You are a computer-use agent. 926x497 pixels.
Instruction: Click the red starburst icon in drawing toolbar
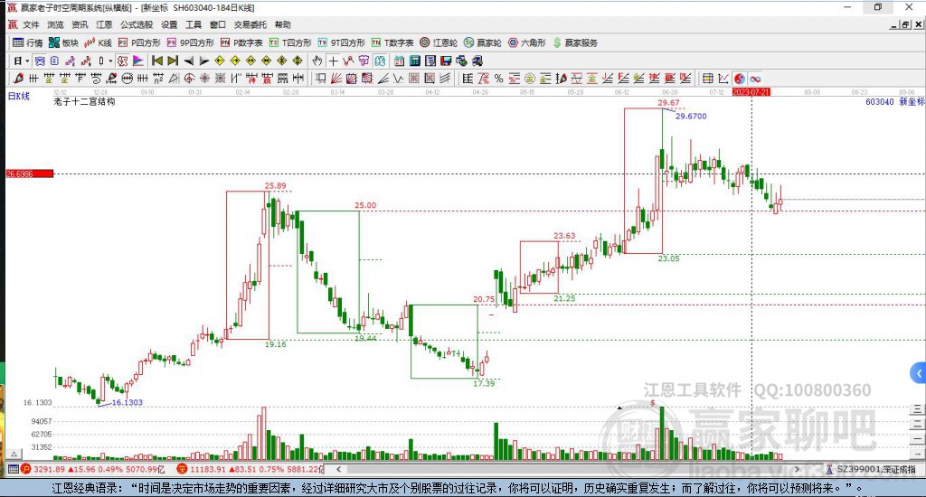click(205, 79)
